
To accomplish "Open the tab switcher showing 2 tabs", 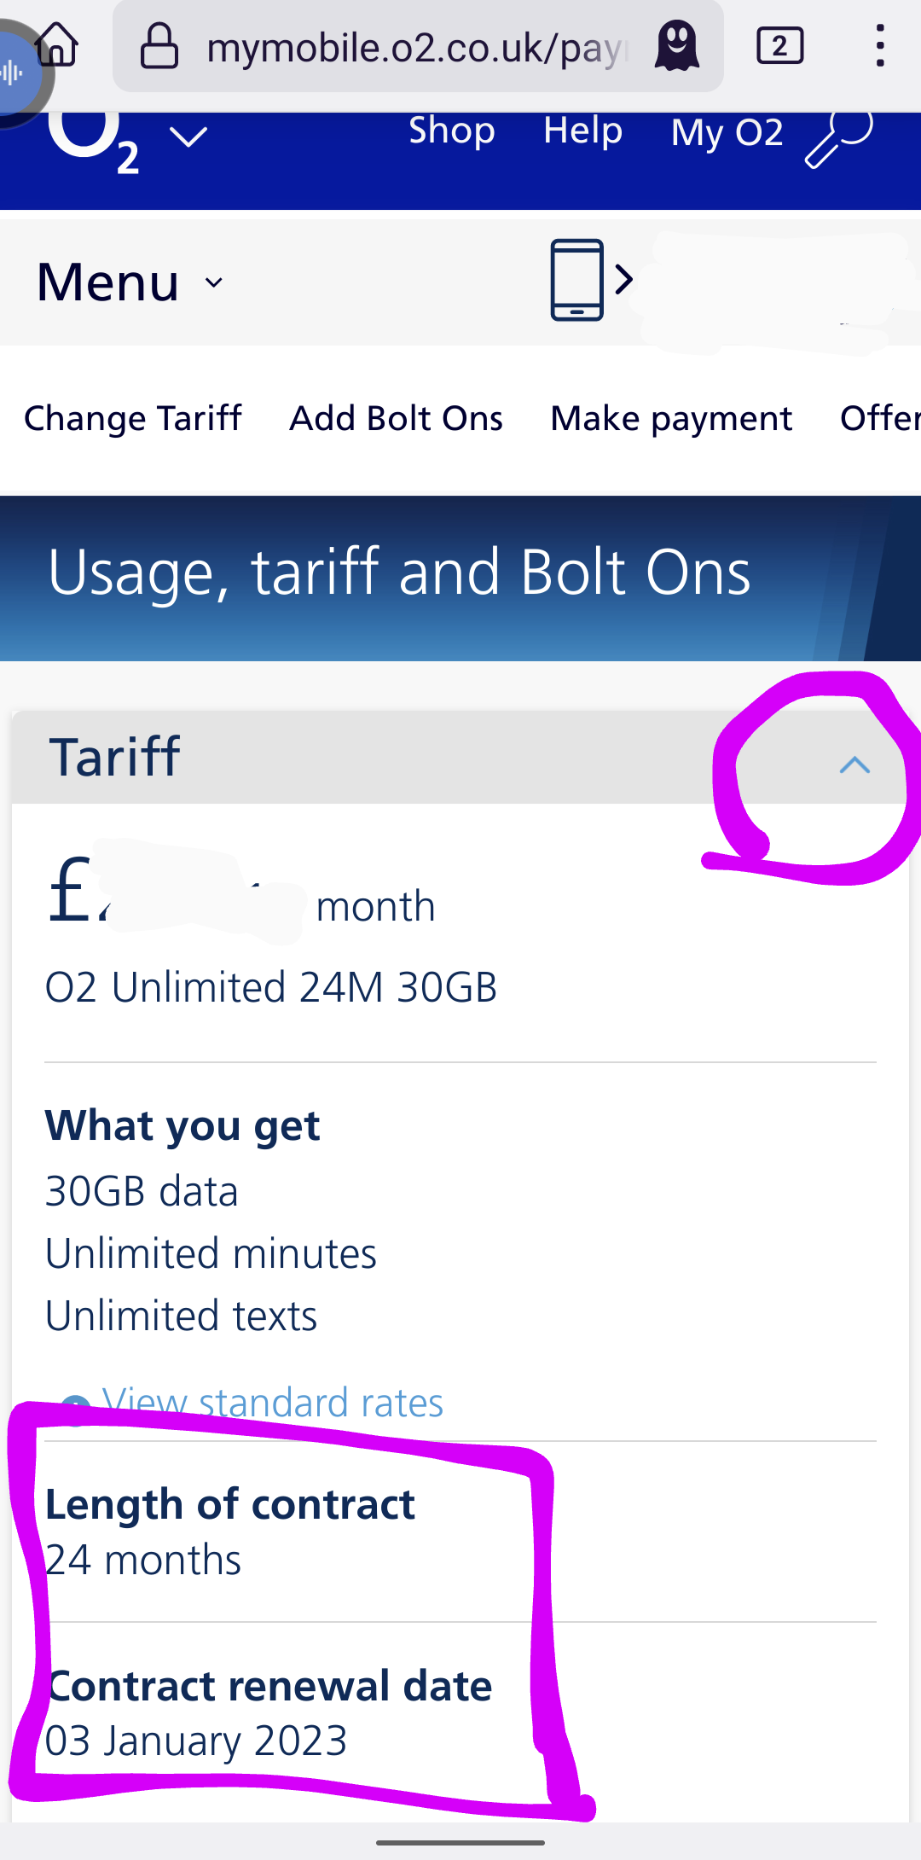I will [x=780, y=46].
